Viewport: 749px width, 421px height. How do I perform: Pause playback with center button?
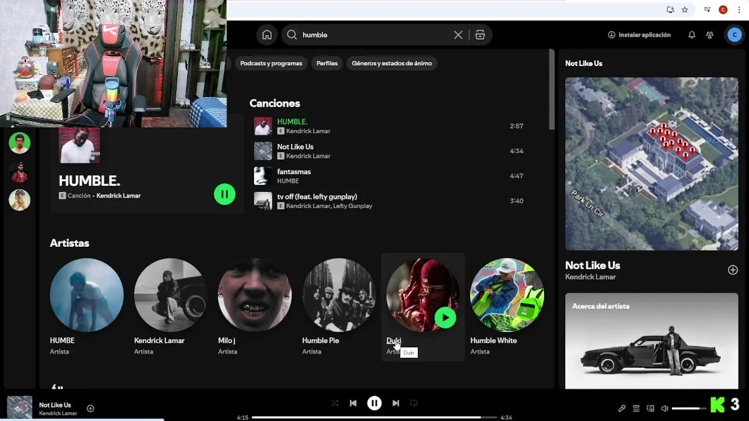374,403
